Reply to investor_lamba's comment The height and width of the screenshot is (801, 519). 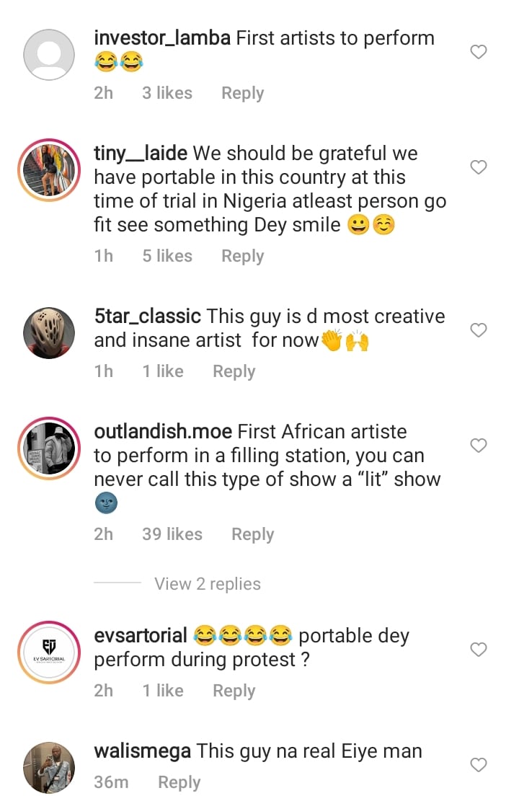coord(242,93)
